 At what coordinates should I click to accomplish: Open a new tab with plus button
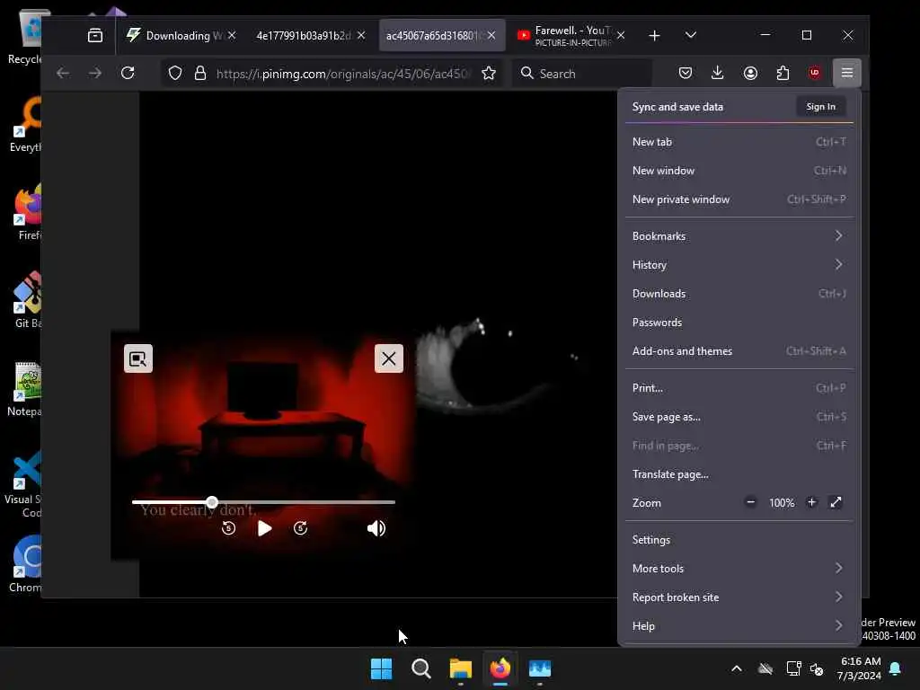click(x=654, y=36)
